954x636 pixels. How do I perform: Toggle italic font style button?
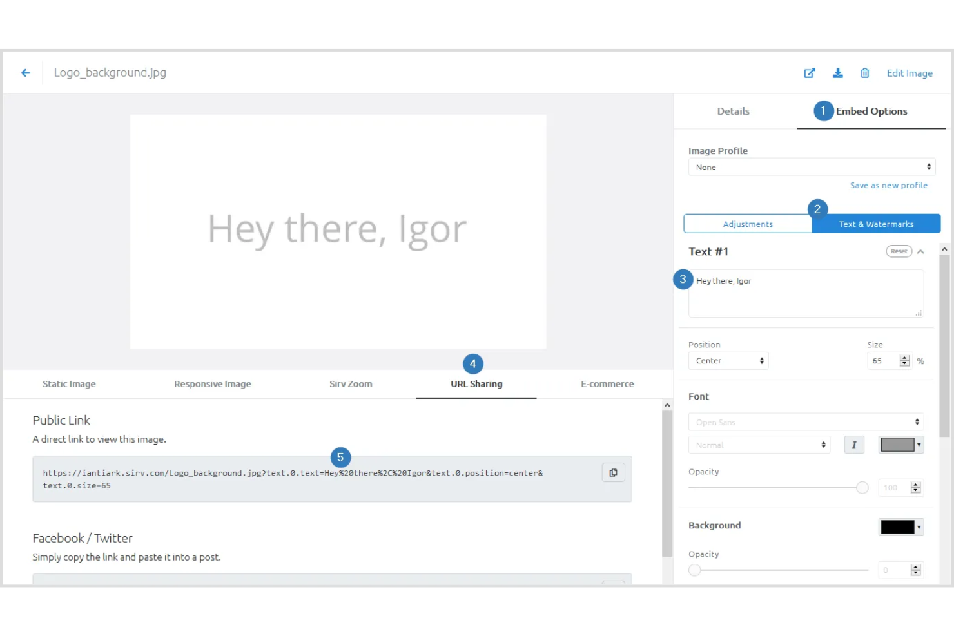point(854,445)
